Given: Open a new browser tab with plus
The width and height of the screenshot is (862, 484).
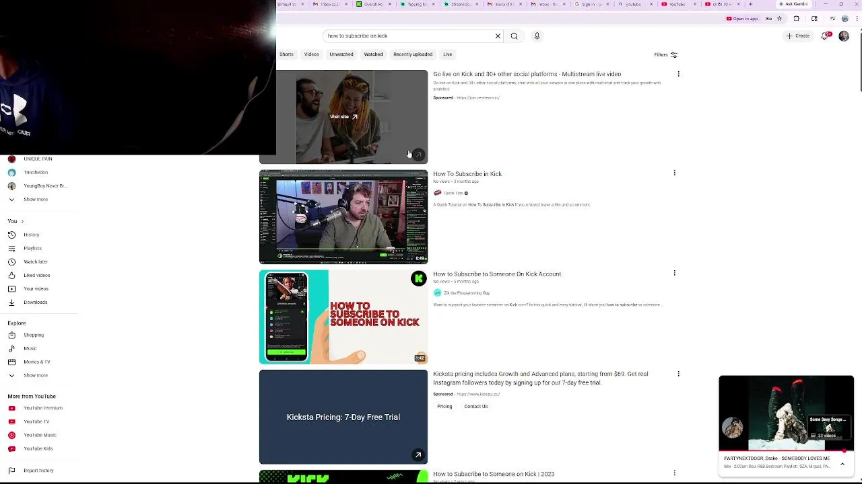Looking at the screenshot, I should point(750,4).
